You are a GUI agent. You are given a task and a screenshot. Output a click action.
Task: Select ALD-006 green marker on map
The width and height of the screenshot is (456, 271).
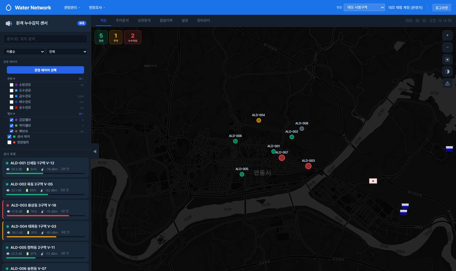click(x=235, y=141)
